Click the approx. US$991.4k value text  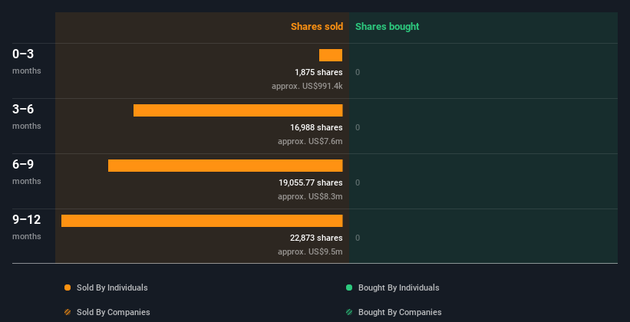(307, 87)
